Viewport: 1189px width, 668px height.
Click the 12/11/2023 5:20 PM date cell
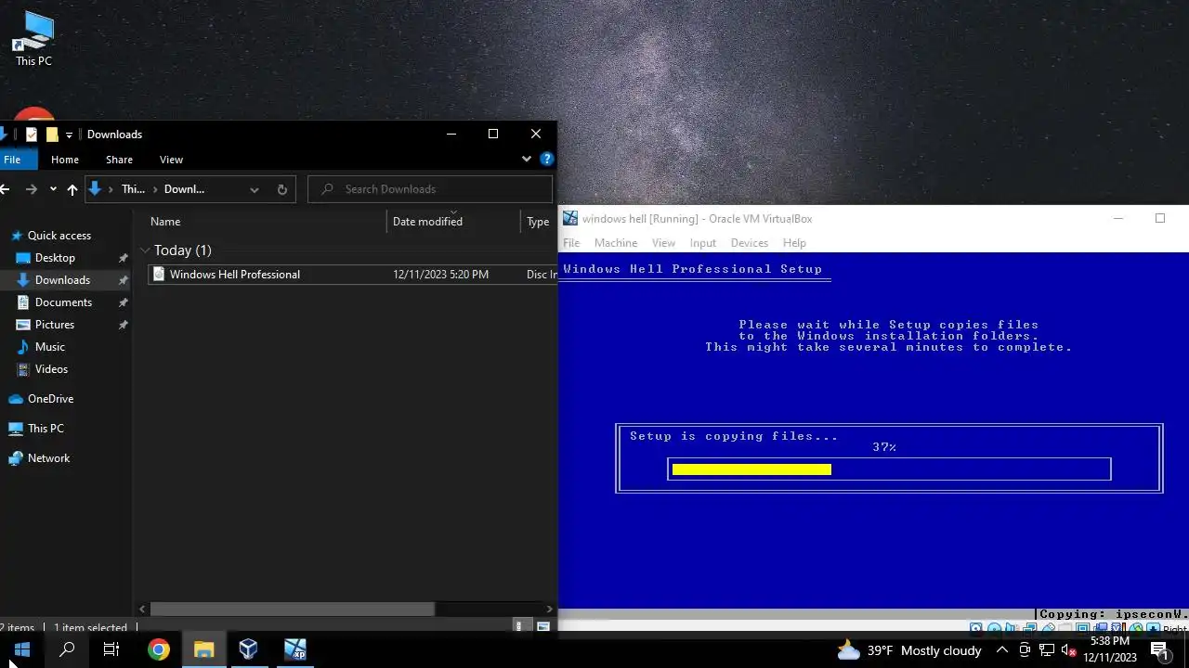[440, 275]
